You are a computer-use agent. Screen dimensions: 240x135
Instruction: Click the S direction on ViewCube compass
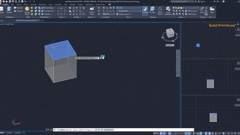(x=173, y=41)
